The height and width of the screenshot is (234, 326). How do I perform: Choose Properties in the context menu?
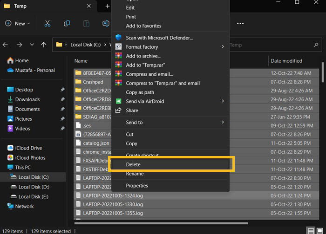point(170,186)
